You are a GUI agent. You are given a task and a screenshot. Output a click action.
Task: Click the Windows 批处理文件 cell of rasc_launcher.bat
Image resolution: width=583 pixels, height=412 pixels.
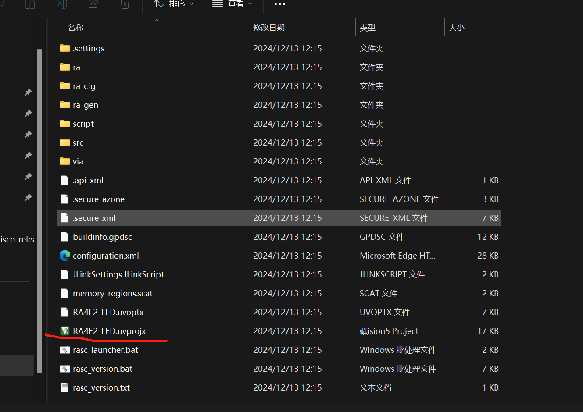pyautogui.click(x=397, y=350)
